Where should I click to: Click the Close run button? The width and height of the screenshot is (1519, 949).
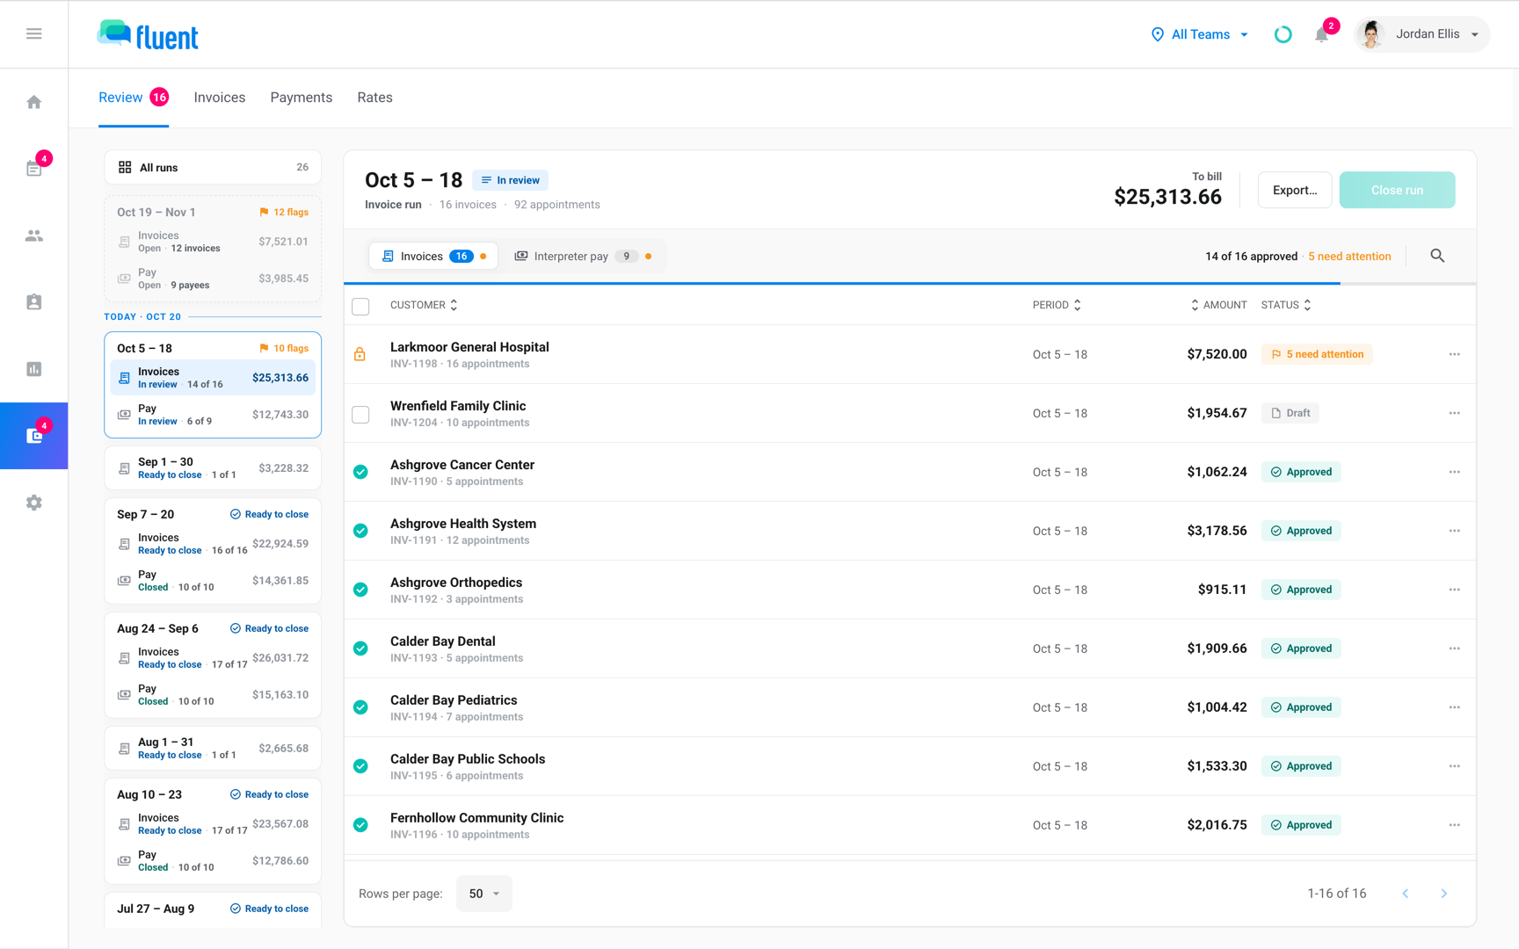click(x=1397, y=190)
